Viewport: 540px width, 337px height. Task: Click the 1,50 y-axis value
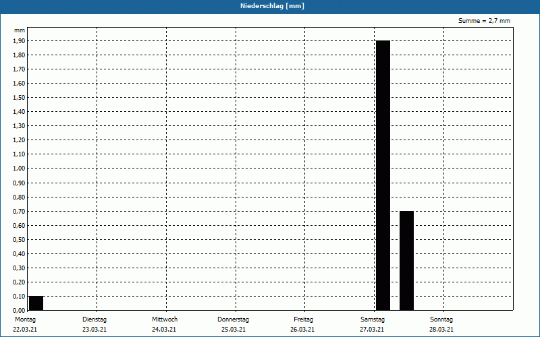[19, 98]
